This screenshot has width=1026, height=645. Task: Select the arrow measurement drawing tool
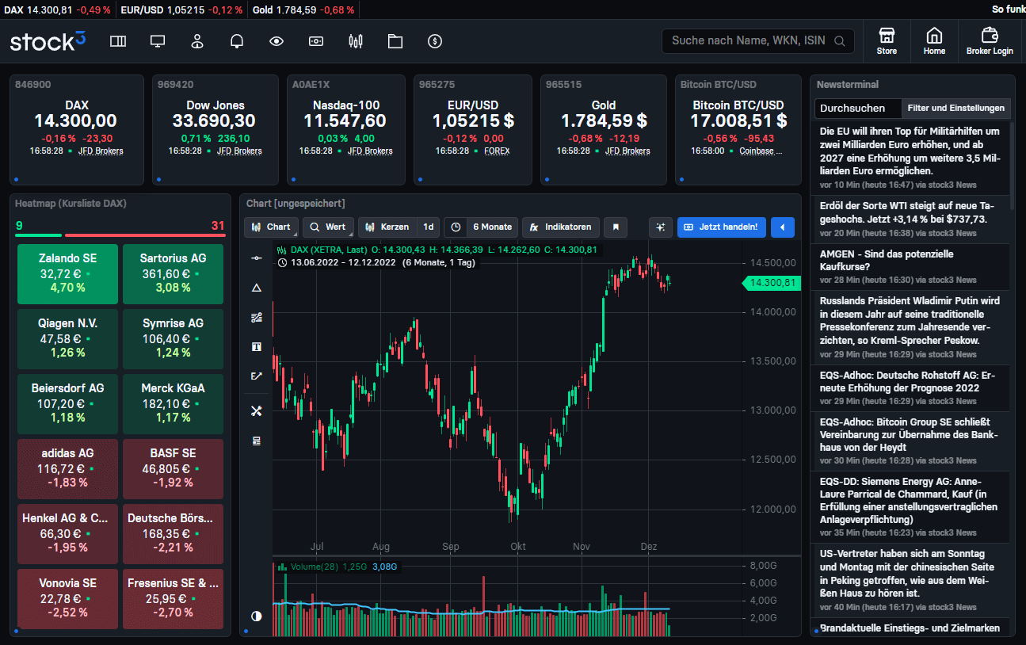tap(256, 376)
